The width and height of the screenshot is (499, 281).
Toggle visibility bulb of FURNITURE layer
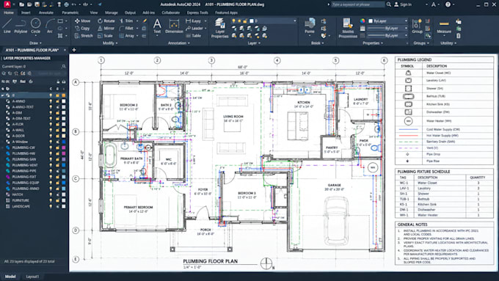pos(51,200)
